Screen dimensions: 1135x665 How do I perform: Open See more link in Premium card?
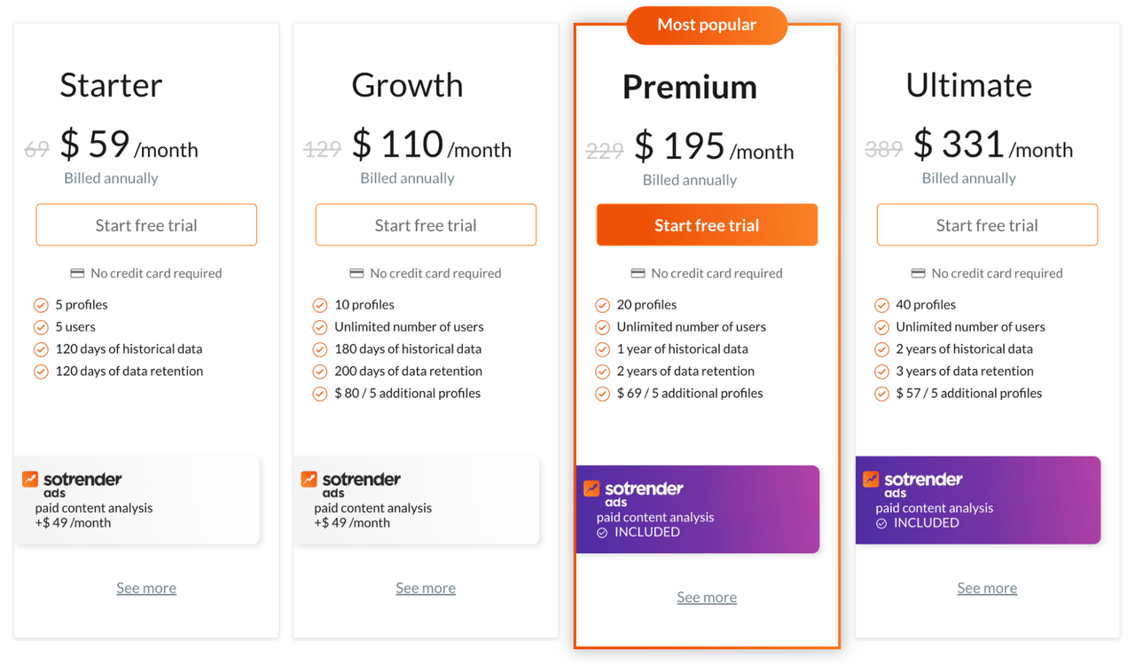tap(707, 597)
